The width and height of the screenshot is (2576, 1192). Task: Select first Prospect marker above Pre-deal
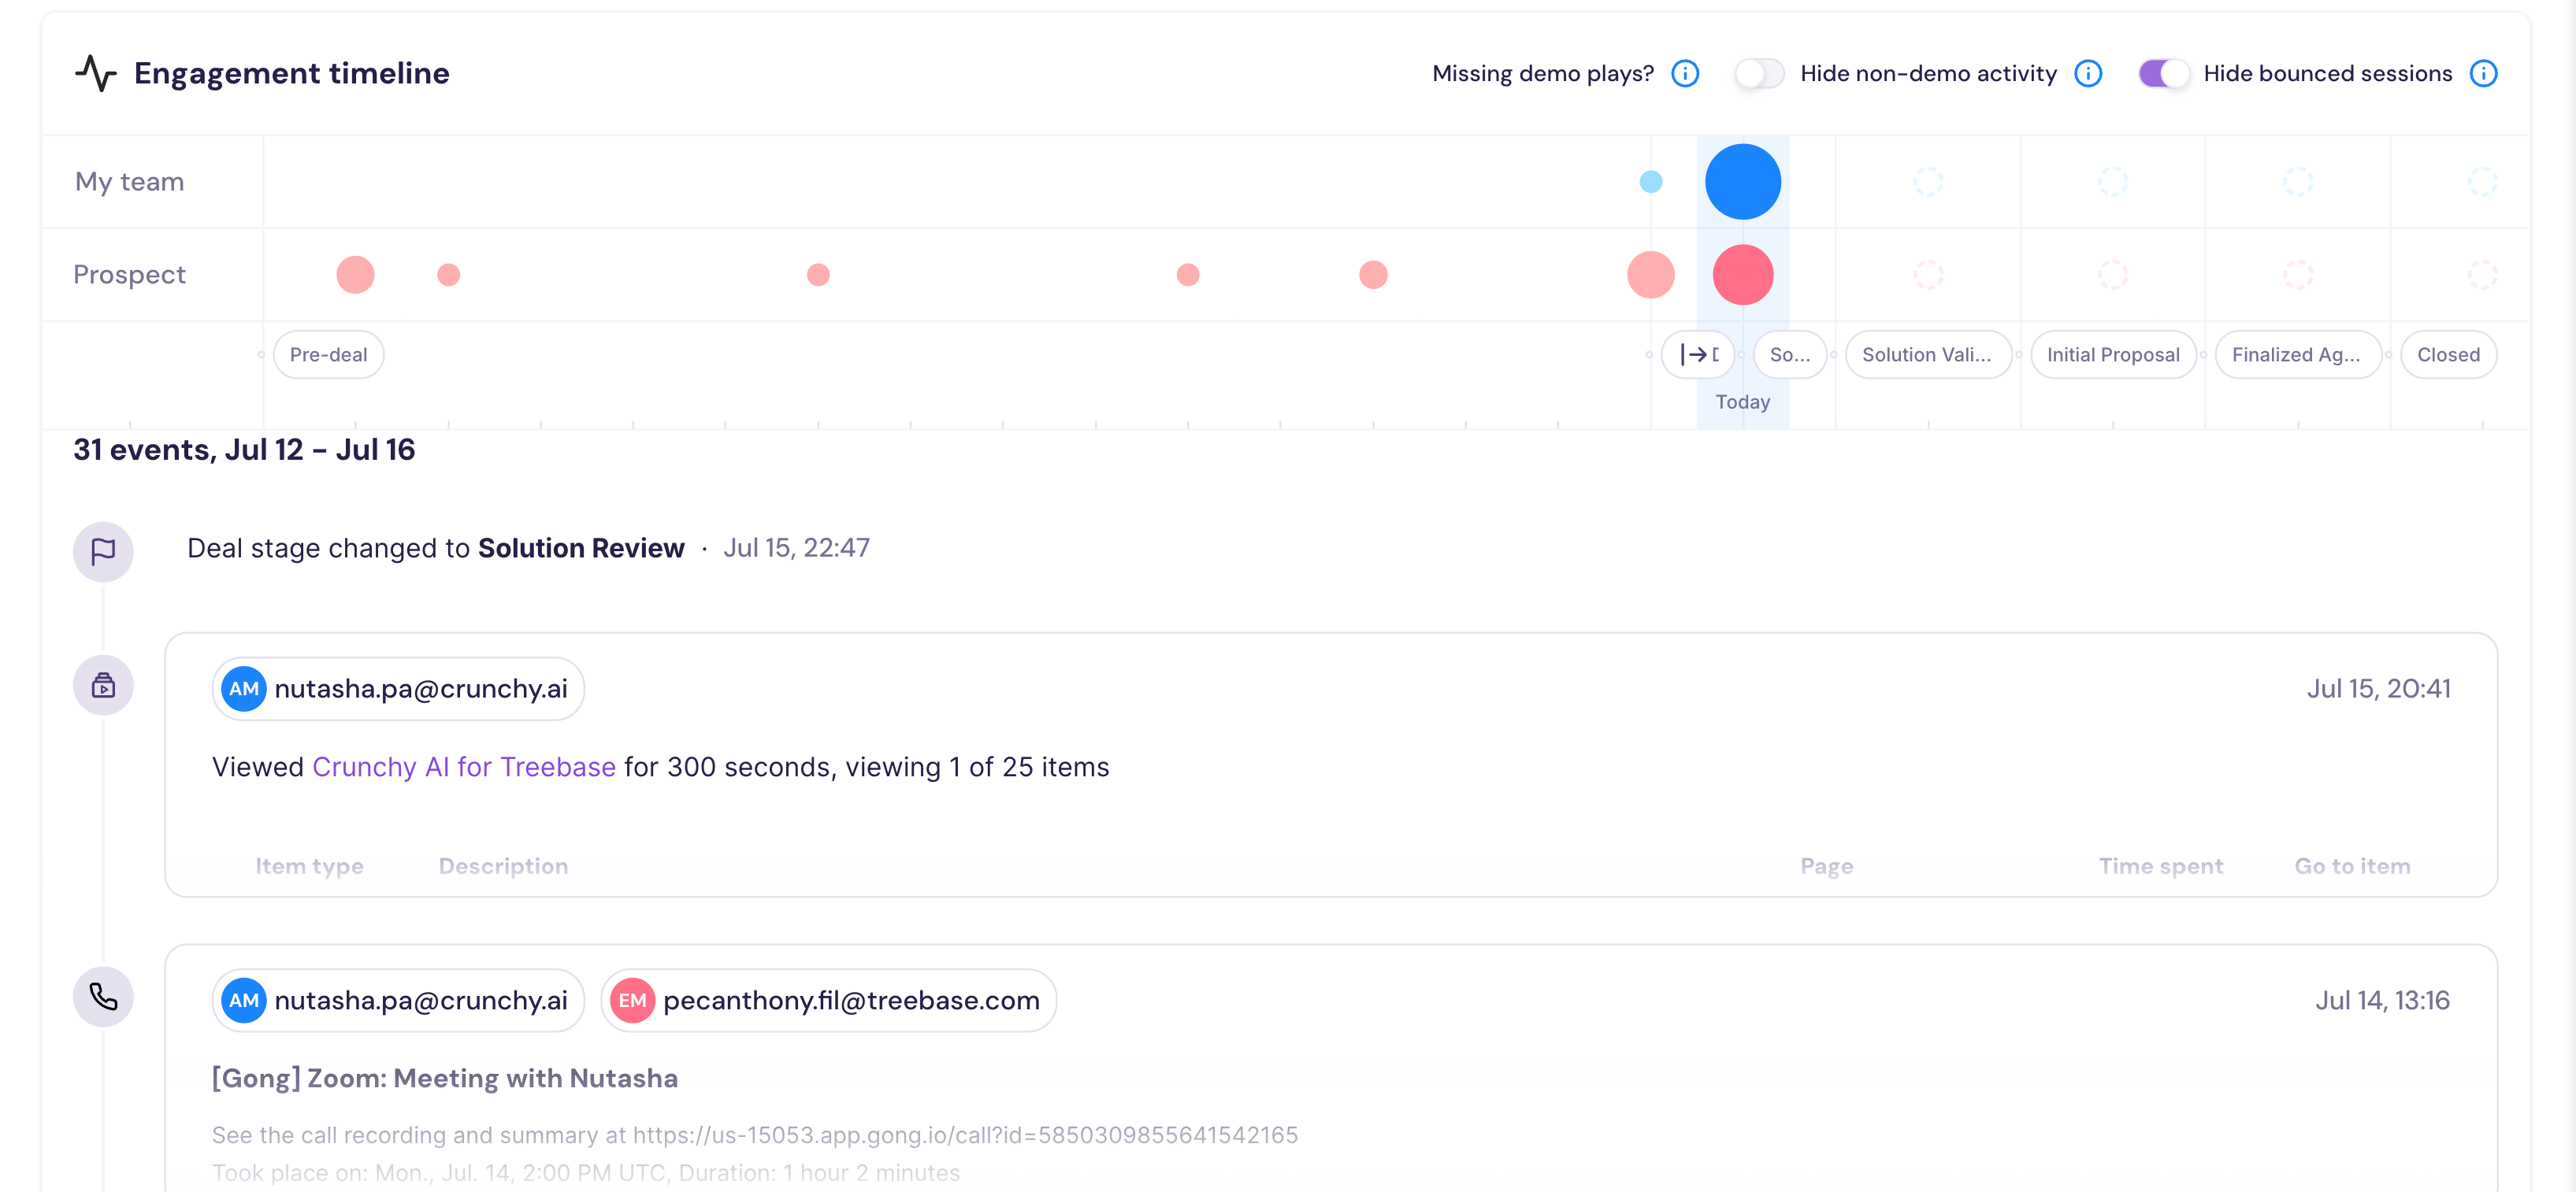355,275
